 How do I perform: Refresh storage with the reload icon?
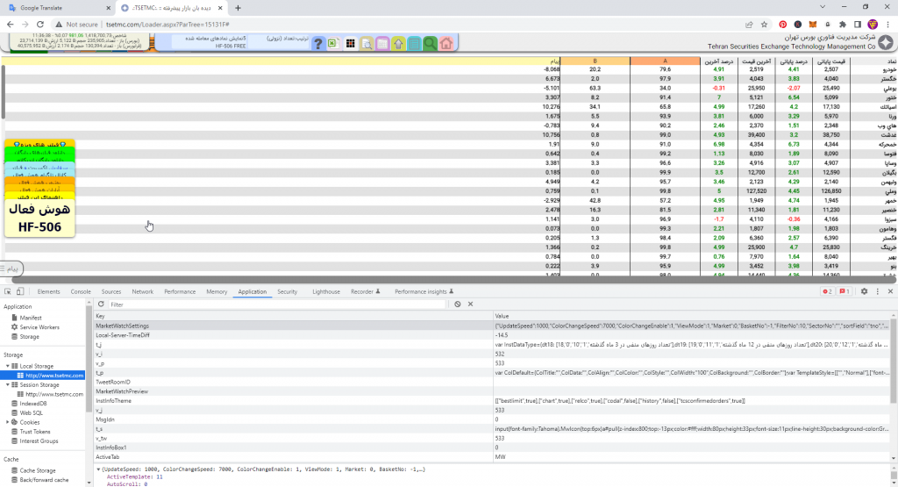102,304
